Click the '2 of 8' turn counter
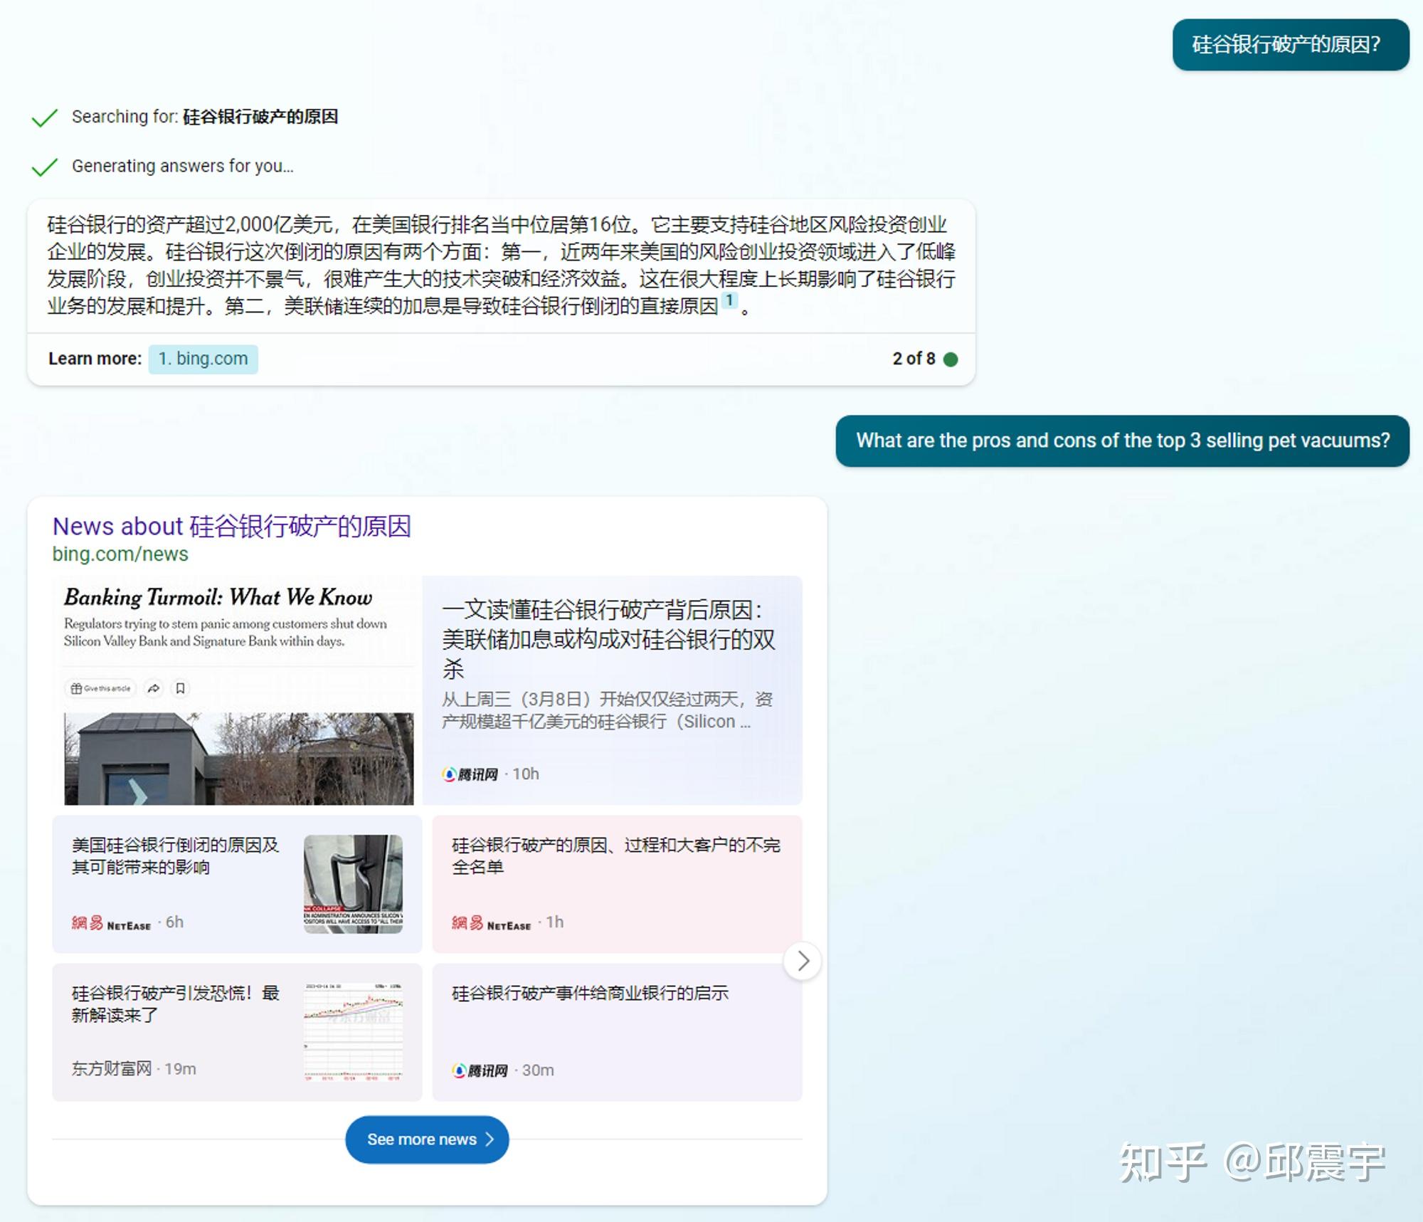1423x1222 pixels. [914, 359]
